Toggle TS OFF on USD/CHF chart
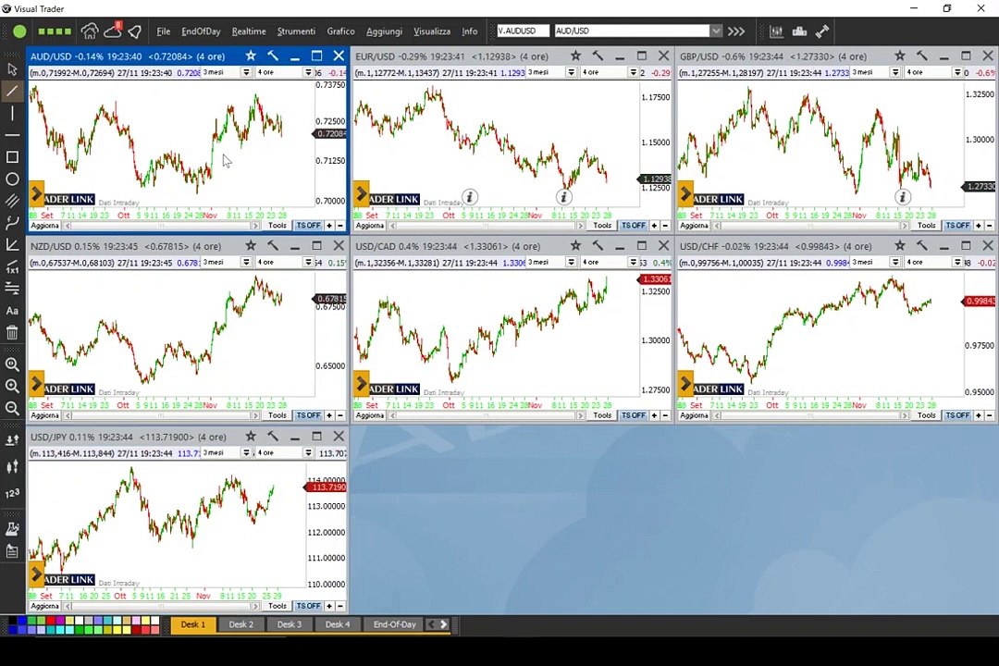Image resolution: width=999 pixels, height=666 pixels. [x=957, y=415]
